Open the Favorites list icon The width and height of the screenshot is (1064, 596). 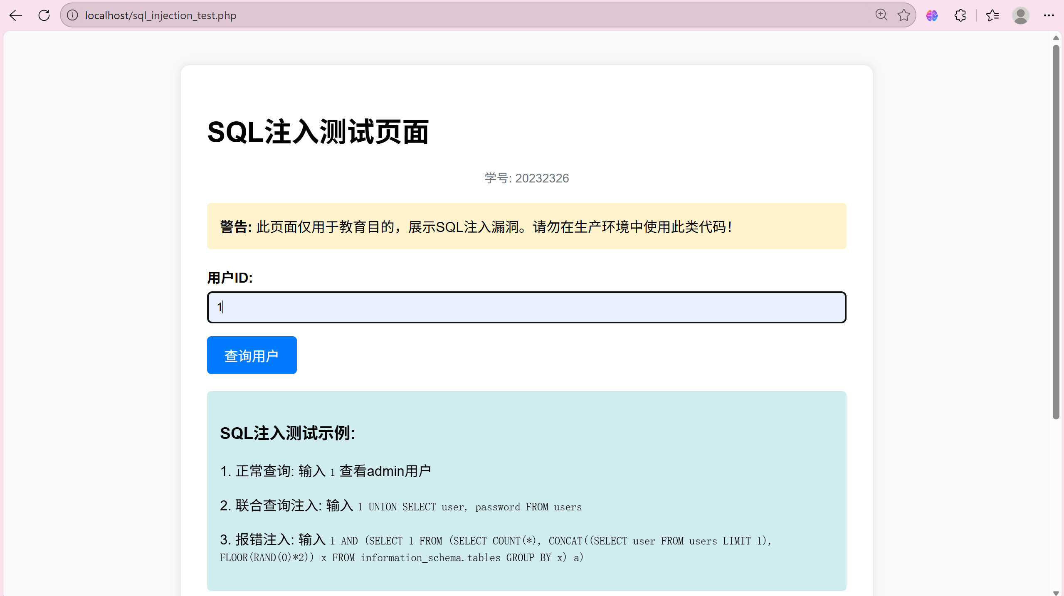click(992, 15)
